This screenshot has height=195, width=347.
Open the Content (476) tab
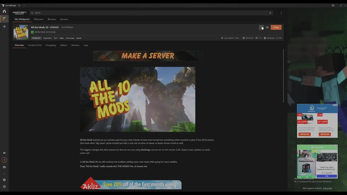(x=35, y=45)
